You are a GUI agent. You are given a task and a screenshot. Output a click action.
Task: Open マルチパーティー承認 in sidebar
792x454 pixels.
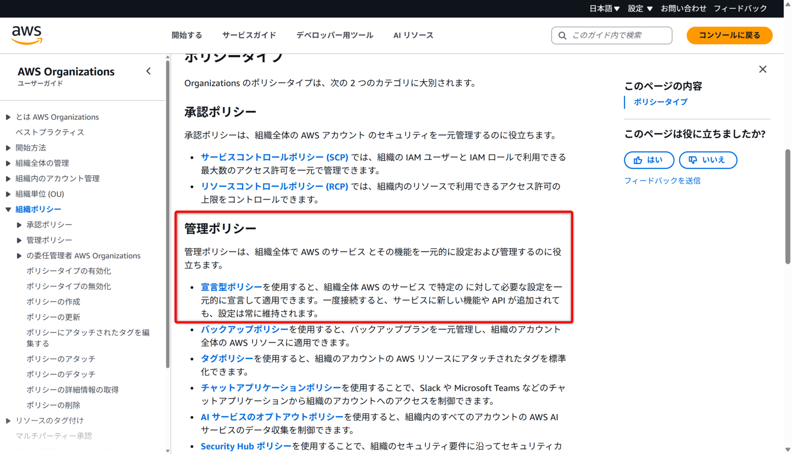[53, 436]
